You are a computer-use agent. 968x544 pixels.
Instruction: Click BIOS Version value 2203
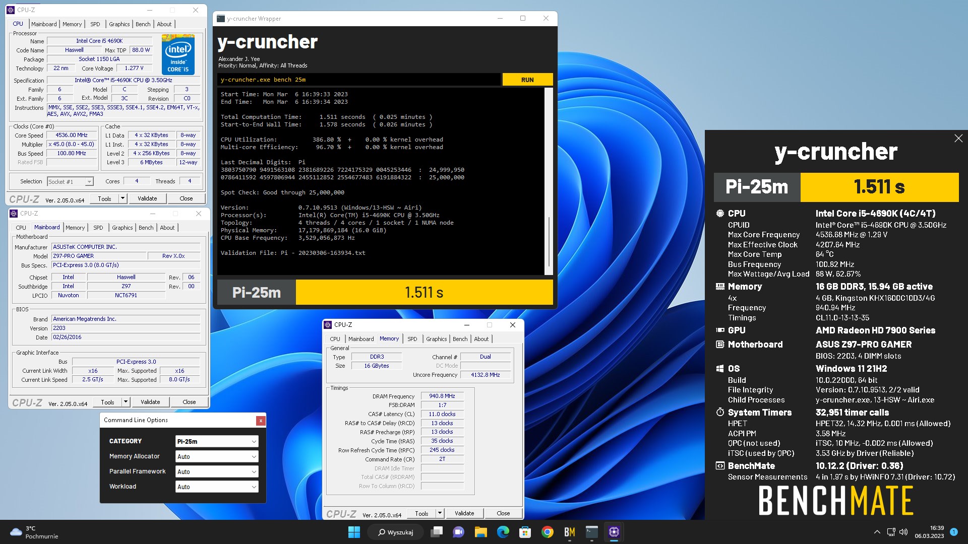[126, 328]
